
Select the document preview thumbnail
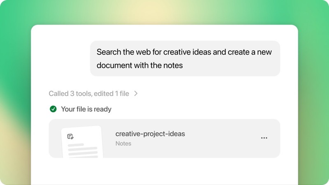click(82, 142)
